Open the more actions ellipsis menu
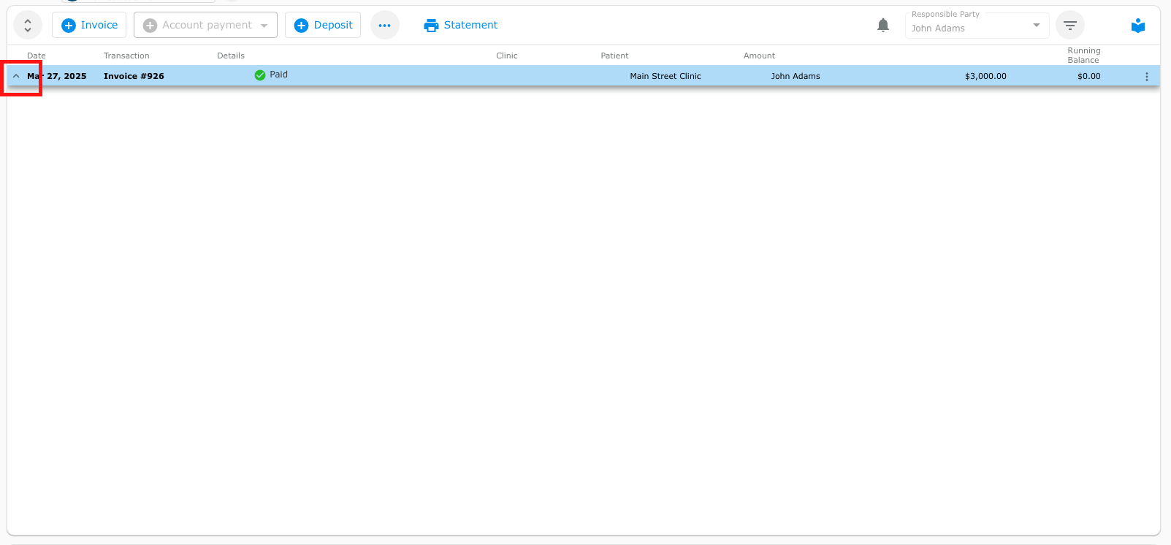The width and height of the screenshot is (1171, 545). coord(385,25)
